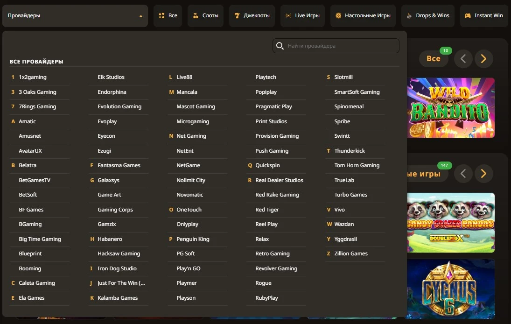Previous arrow in lower game carousel
This screenshot has height=324, width=511.
tap(463, 174)
